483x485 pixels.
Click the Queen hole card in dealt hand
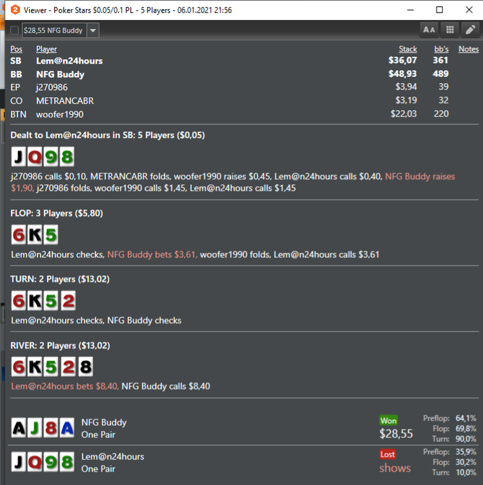[35, 157]
